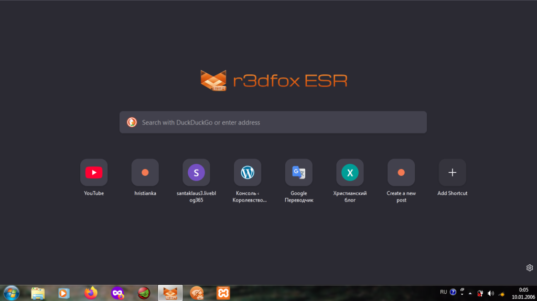Open the hristianka shortcut tile
This screenshot has width=537, height=301.
click(145, 172)
